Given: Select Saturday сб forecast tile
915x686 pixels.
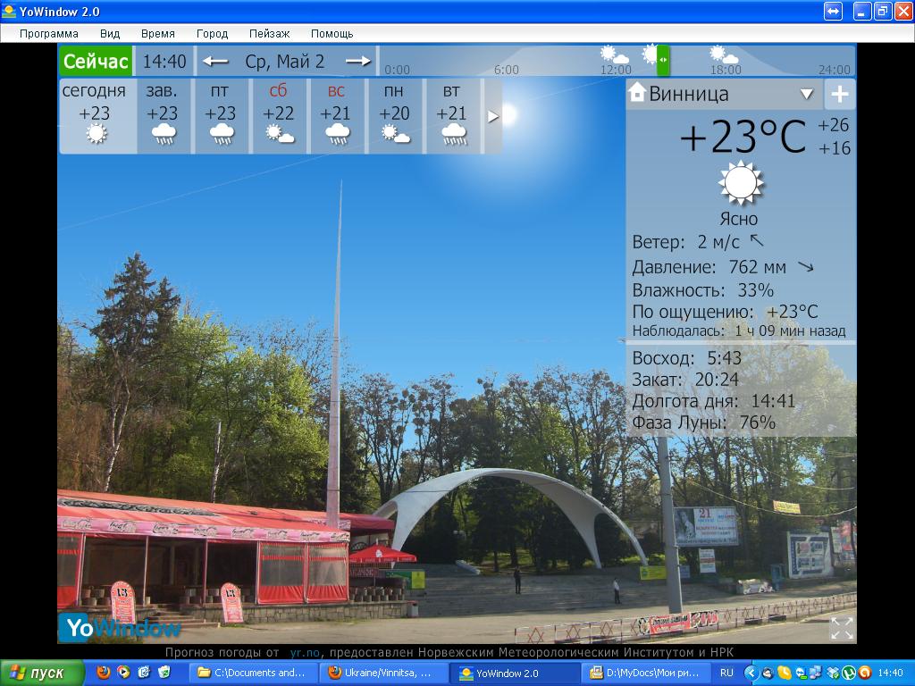Looking at the screenshot, I should pos(279,115).
